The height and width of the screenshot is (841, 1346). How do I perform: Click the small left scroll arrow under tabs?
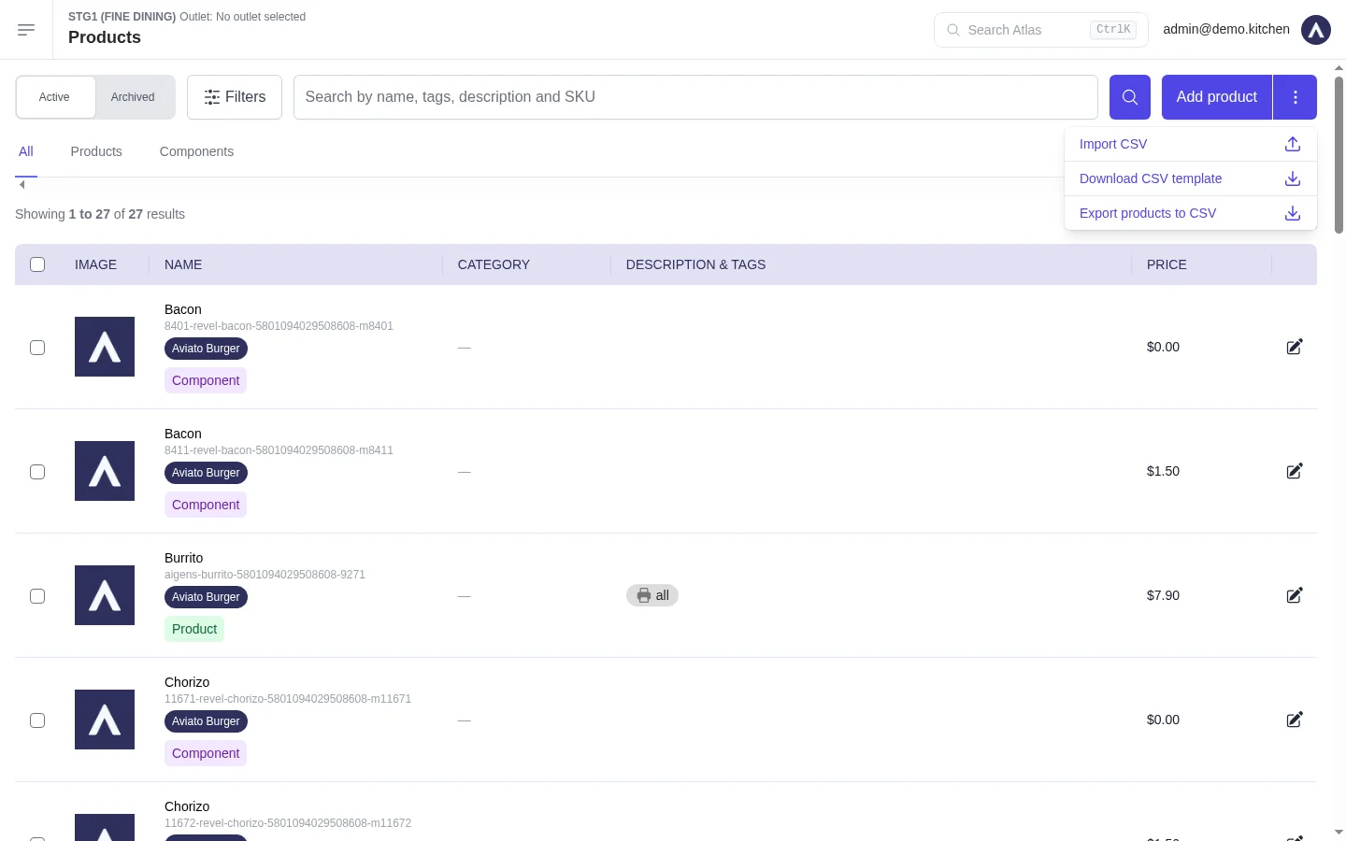pos(21,184)
